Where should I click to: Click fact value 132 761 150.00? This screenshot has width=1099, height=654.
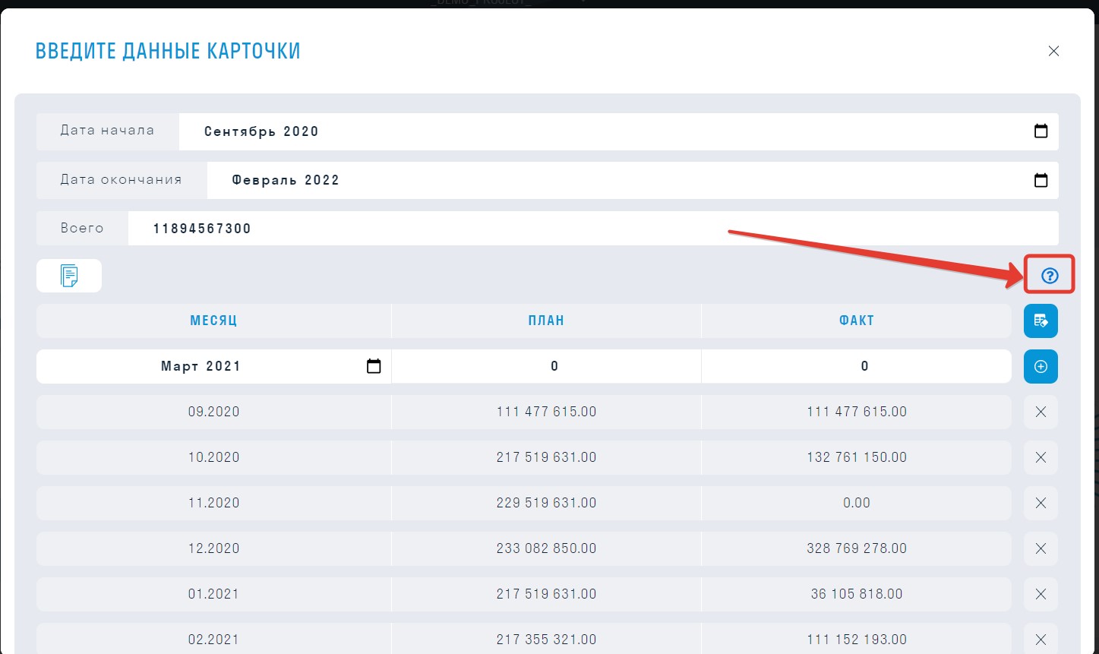(x=857, y=457)
